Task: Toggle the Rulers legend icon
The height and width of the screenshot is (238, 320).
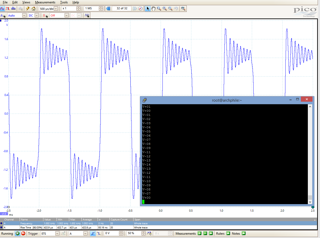Action: pyautogui.click(x=228, y=233)
